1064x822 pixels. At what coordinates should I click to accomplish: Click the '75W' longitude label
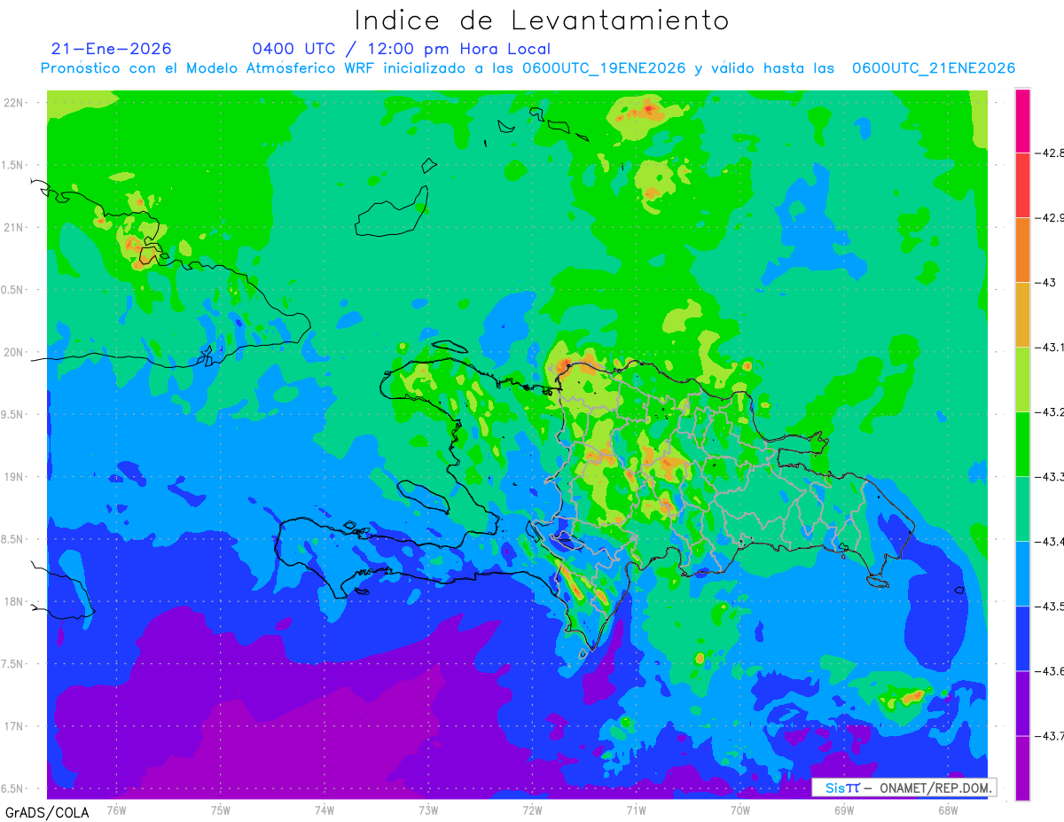point(220,810)
